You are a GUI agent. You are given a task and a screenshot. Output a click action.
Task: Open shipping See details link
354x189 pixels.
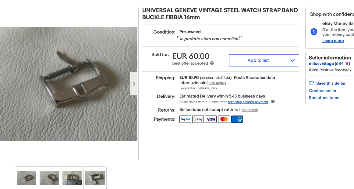click(x=218, y=83)
